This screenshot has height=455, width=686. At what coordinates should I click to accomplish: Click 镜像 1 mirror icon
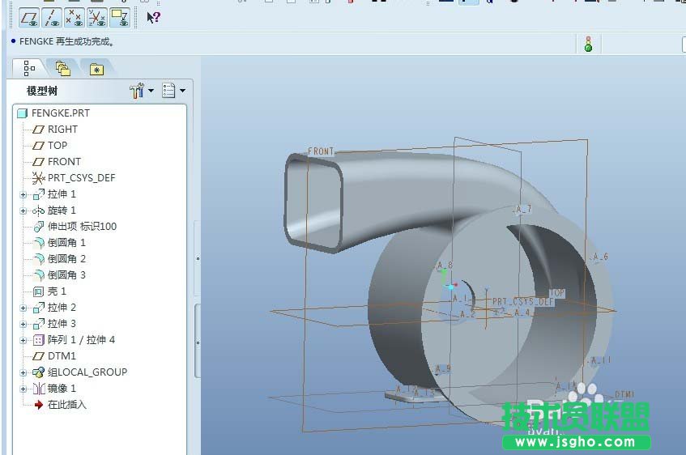pyautogui.click(x=39, y=389)
